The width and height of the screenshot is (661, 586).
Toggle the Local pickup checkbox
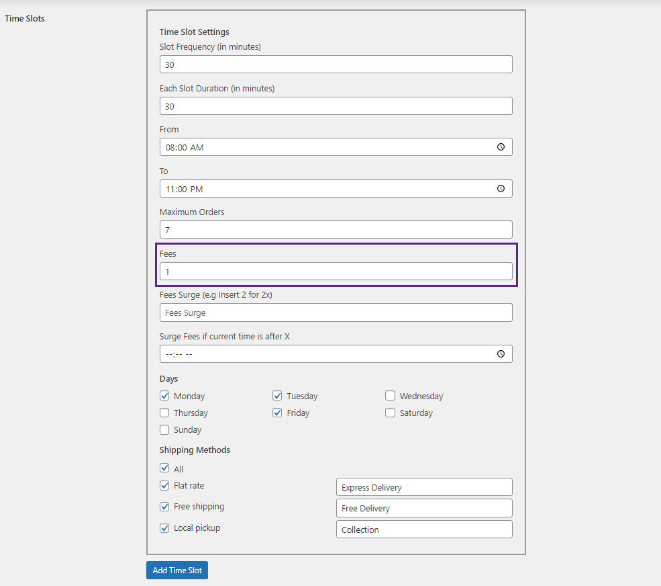pos(164,528)
